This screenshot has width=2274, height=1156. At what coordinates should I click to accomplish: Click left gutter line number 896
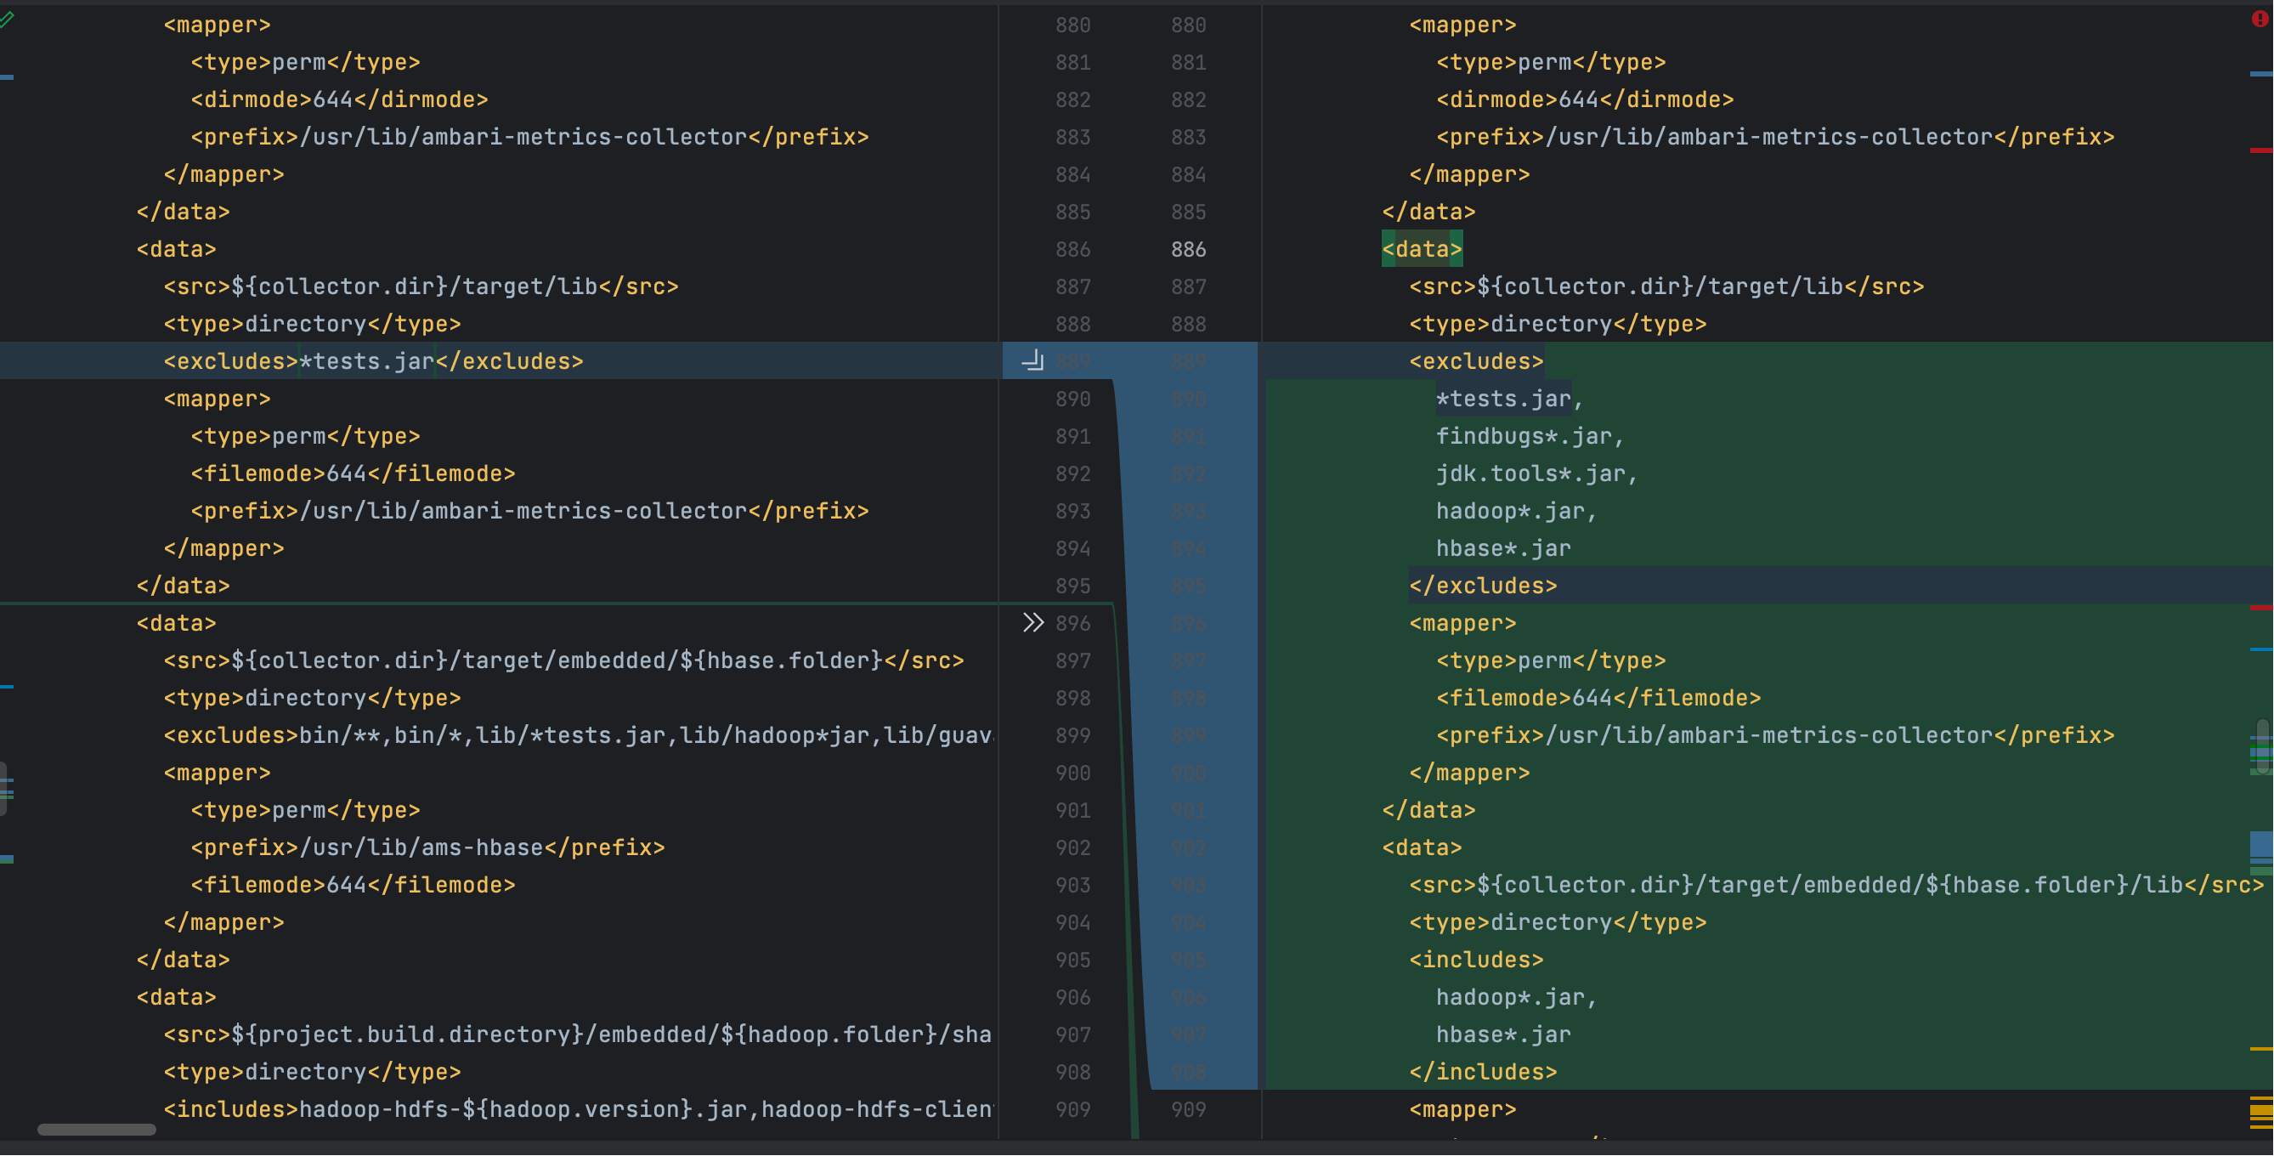[1072, 624]
